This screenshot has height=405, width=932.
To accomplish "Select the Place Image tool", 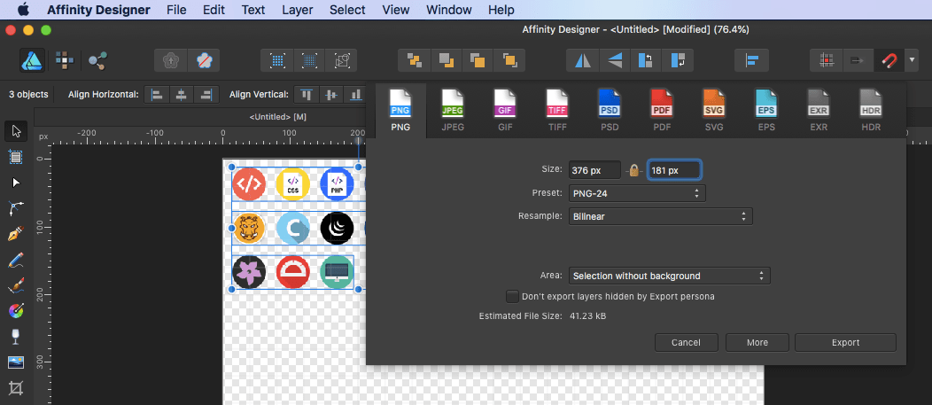I will tap(15, 362).
